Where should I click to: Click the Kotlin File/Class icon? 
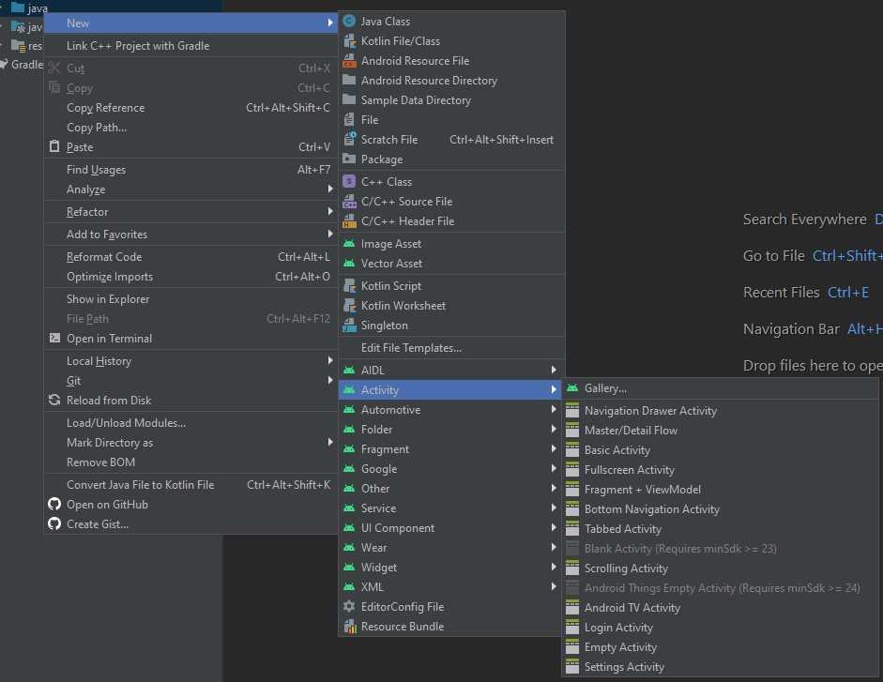[349, 40]
